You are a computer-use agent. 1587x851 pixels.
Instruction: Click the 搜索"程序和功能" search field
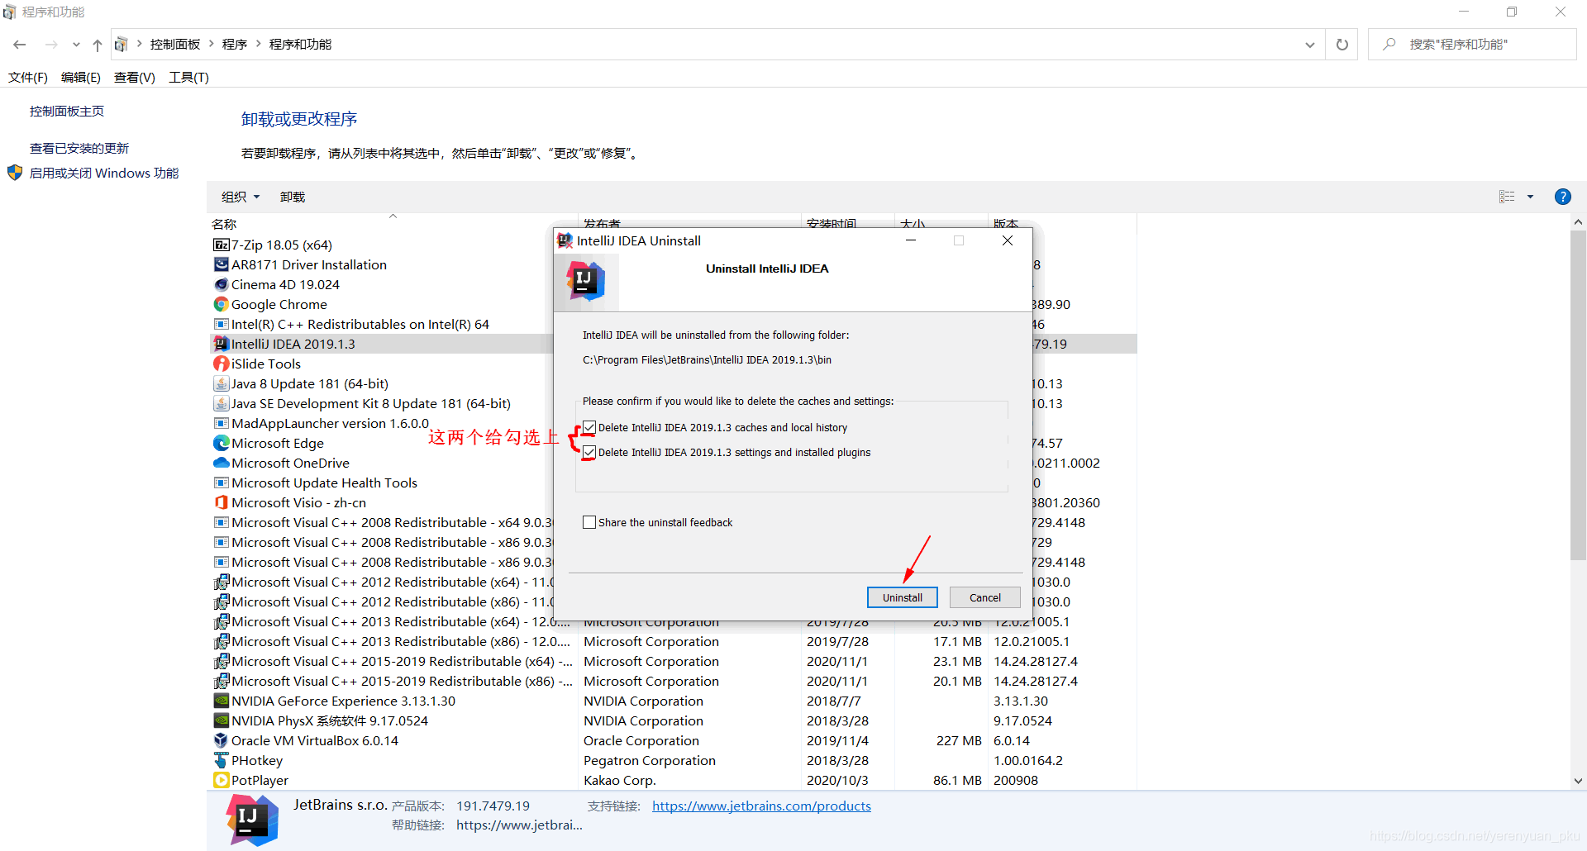pyautogui.click(x=1472, y=45)
